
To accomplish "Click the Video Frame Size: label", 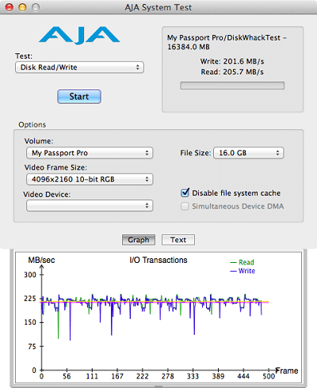I will pyautogui.click(x=55, y=168).
